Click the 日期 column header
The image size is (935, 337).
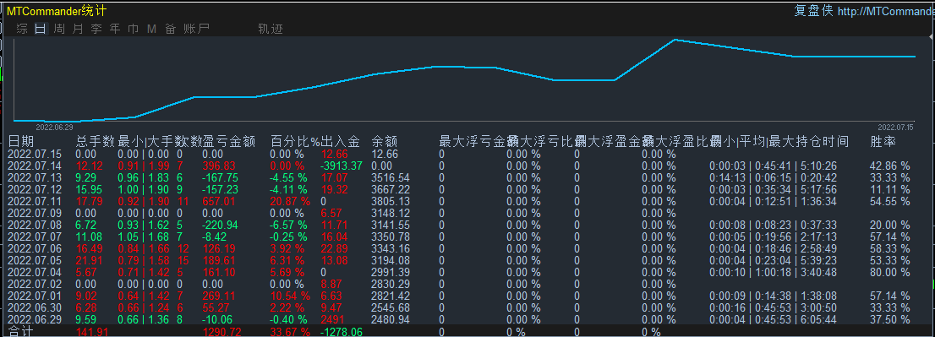[x=21, y=142]
